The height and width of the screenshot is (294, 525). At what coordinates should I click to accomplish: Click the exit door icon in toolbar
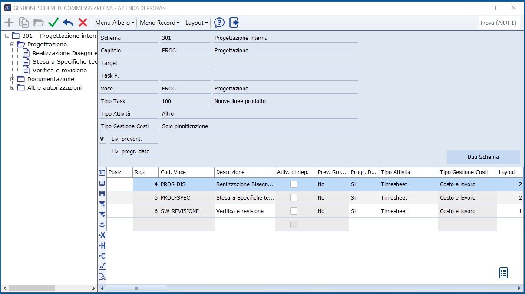234,23
